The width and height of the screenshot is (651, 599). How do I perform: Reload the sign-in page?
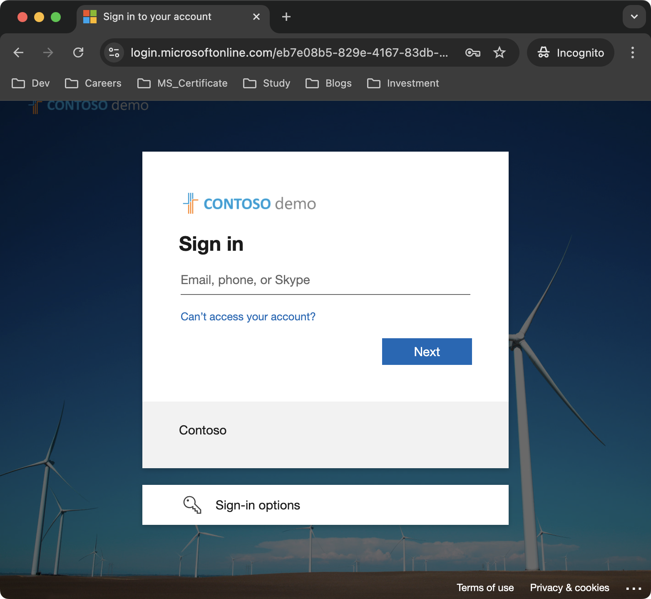(78, 52)
